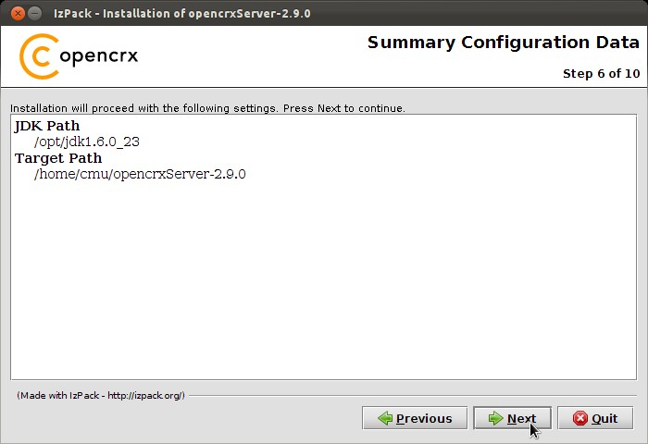648x444 pixels.
Task: Click the green left arrow icon
Action: 385,418
